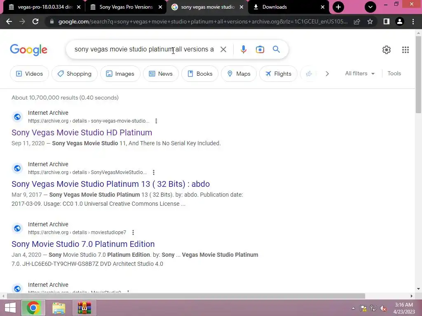The height and width of the screenshot is (316, 422).
Task: Click the scroll right arrow
Action: click(412, 296)
